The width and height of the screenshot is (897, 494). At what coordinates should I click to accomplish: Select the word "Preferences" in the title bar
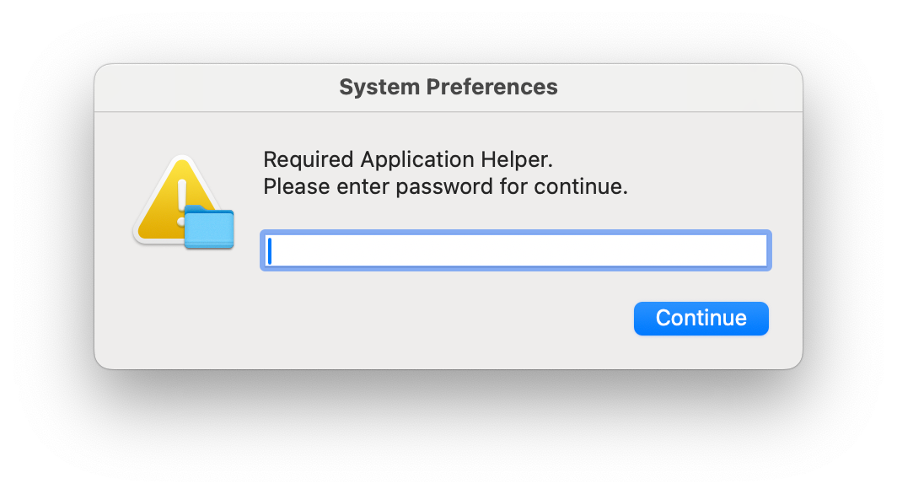491,87
